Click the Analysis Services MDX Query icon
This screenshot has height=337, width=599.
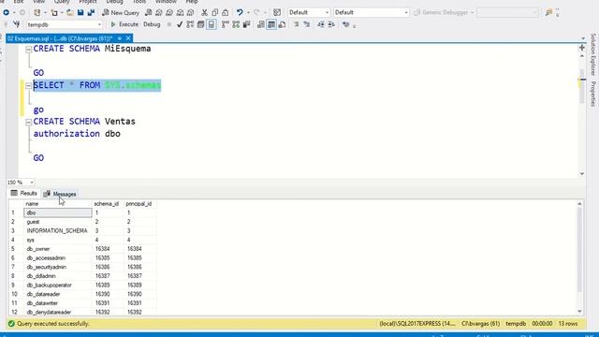(159, 12)
